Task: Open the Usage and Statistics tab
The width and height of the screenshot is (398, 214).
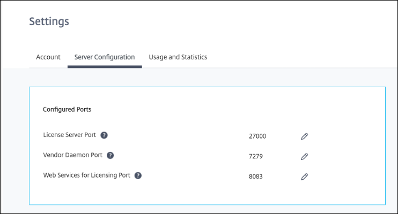Action: 178,57
